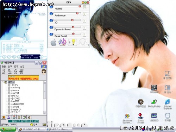Click the light bulb icon in DFX

73,42
